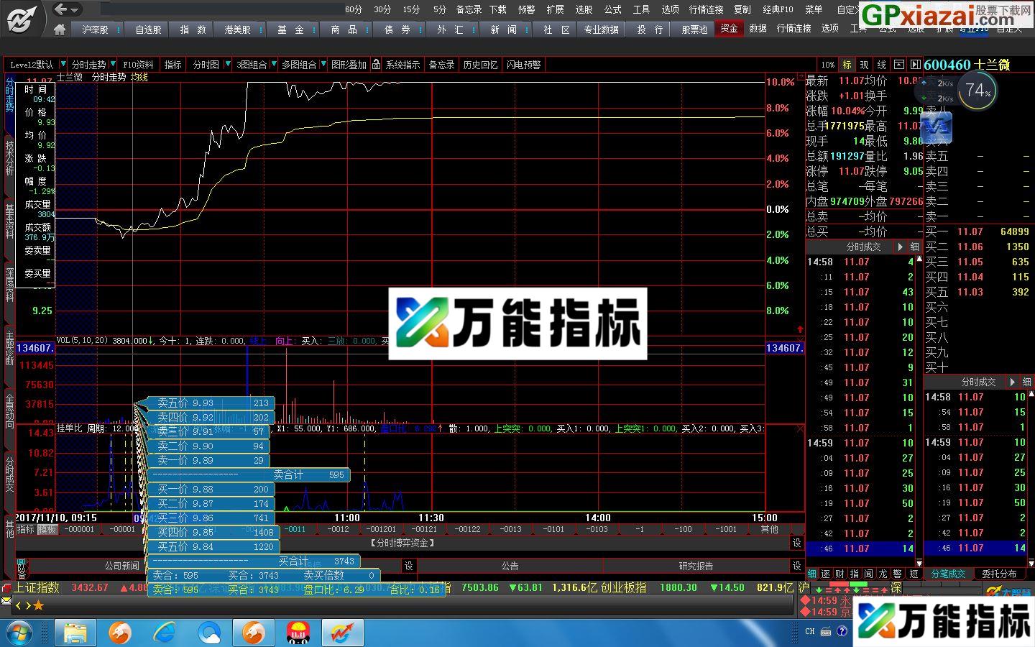Open the 分时走势 dropdown arrow
The image size is (1035, 647).
tap(113, 64)
